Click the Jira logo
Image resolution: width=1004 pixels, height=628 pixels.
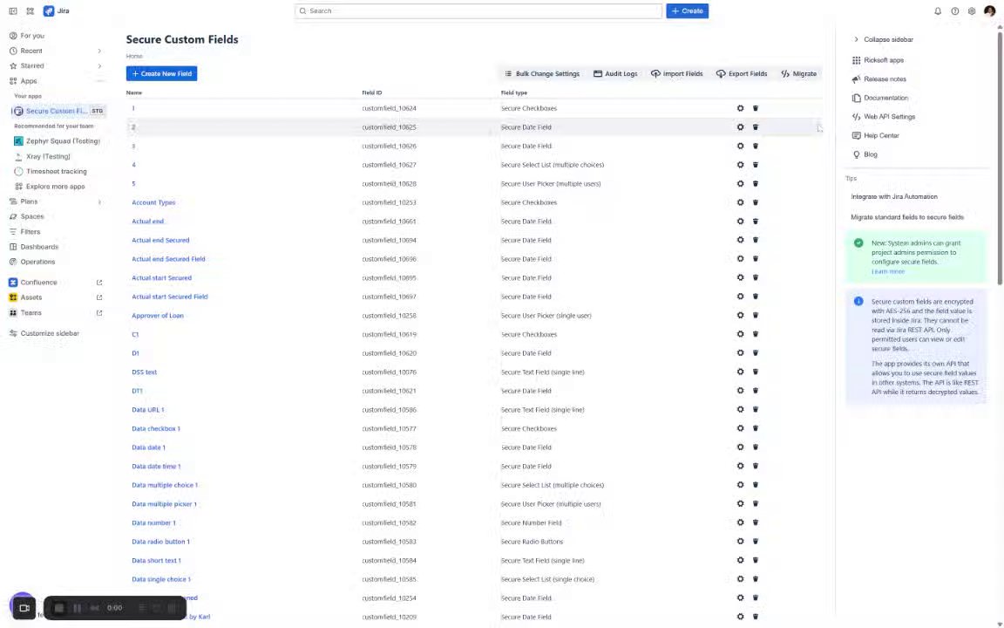[x=57, y=10]
